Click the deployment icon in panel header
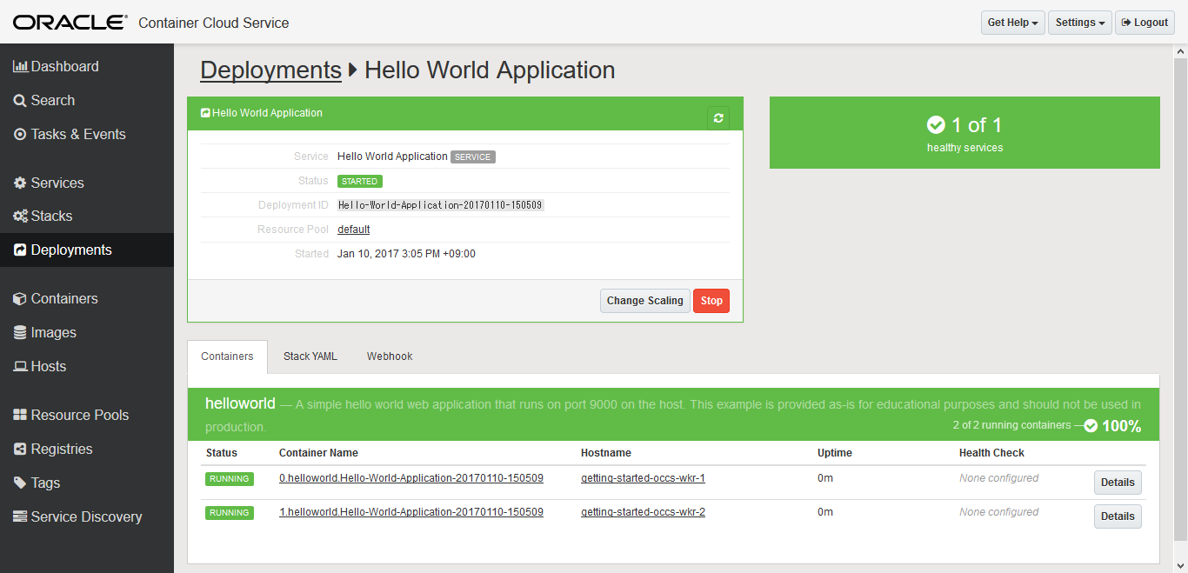This screenshot has width=1188, height=573. (x=205, y=113)
